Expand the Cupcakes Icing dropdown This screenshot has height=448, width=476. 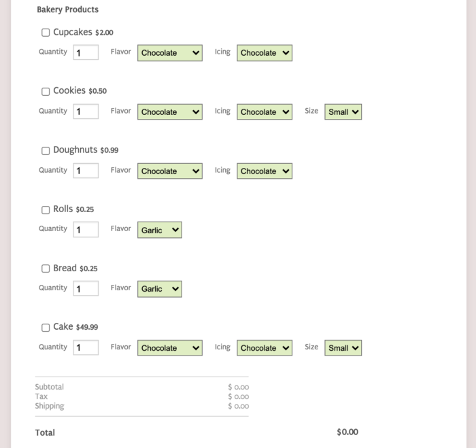coord(264,53)
